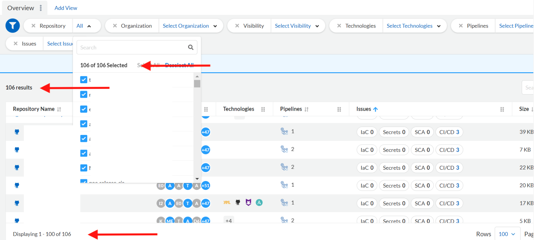The height and width of the screenshot is (240, 537).
Task: Click the repository list scrollbar up arrow
Action: 197,77
